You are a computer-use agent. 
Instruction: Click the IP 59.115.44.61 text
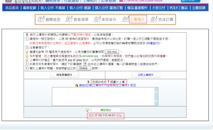(x=105, y=115)
